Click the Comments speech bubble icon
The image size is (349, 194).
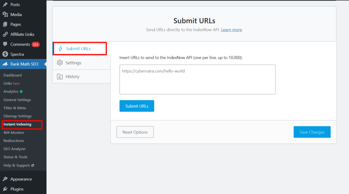[5, 44]
